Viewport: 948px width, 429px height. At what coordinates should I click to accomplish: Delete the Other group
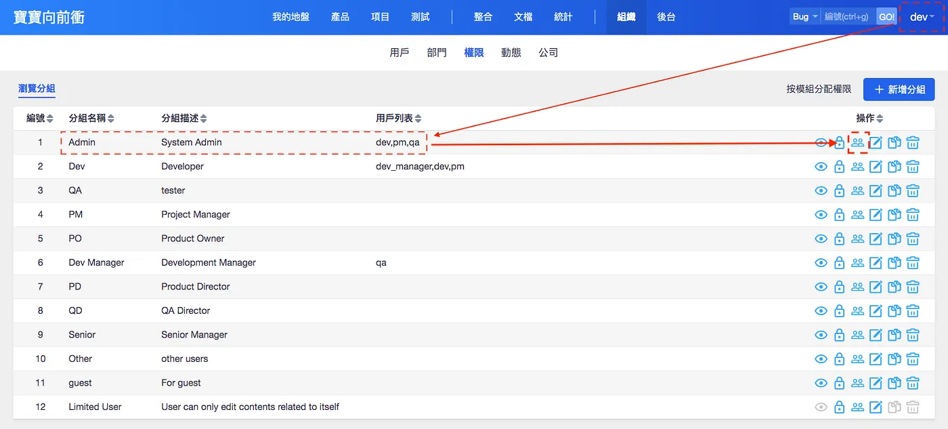pyautogui.click(x=913, y=359)
